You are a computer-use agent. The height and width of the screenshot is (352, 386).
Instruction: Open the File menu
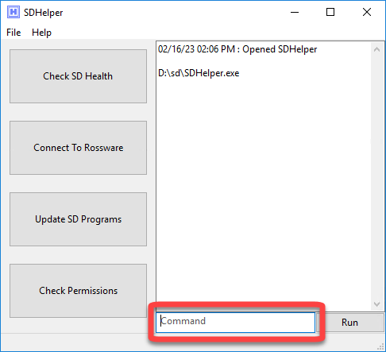(14, 33)
